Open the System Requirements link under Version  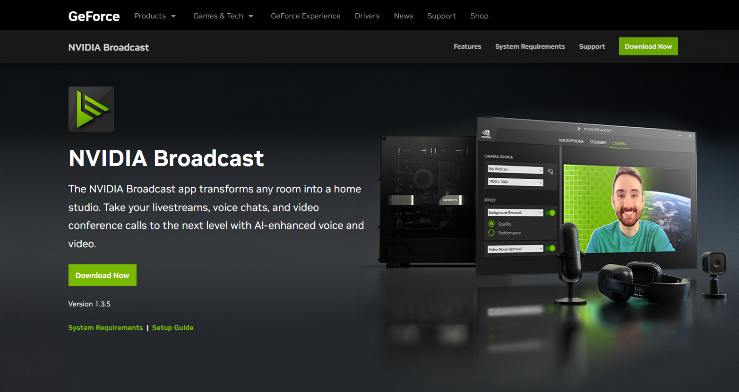105,328
